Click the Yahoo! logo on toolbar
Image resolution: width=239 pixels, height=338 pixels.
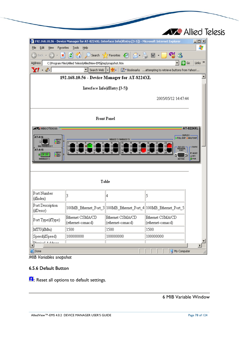[x=35, y=70]
